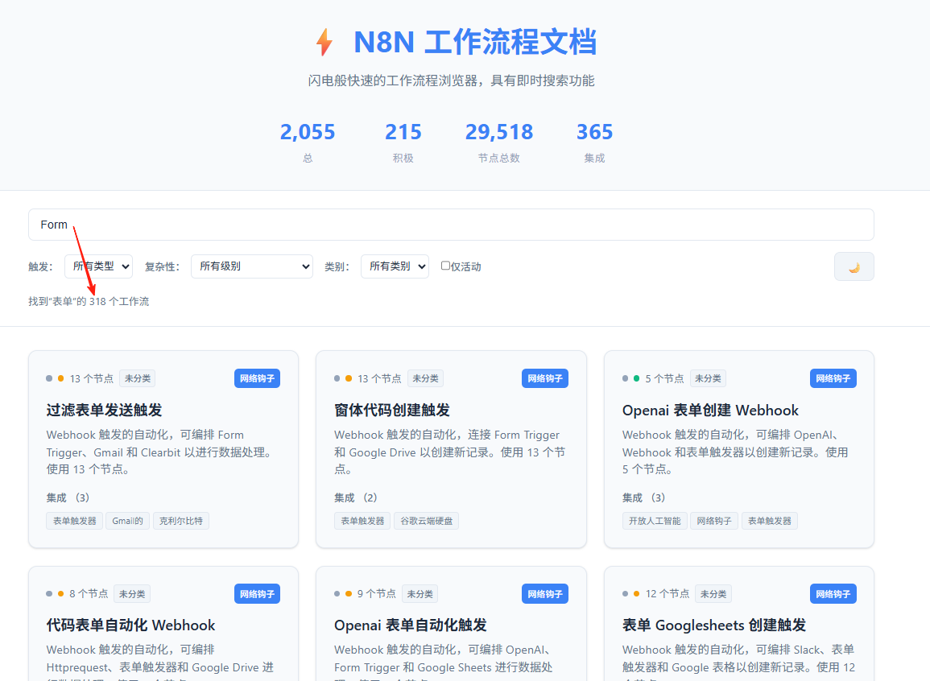Click 未分类 tag on 表单 Googlesheets 创建触发 card
Screen dimensions: 930x681
(713, 594)
